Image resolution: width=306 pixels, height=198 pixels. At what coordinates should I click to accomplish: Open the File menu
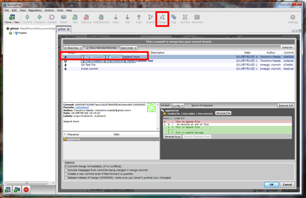pos(7,10)
